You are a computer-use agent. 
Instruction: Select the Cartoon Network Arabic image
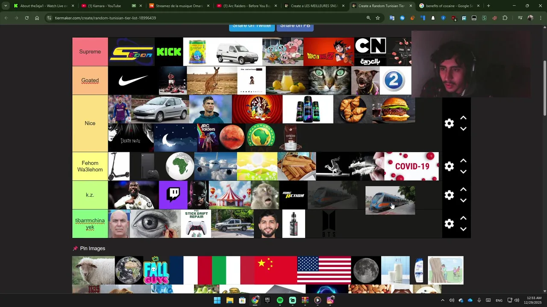pyautogui.click(x=371, y=52)
